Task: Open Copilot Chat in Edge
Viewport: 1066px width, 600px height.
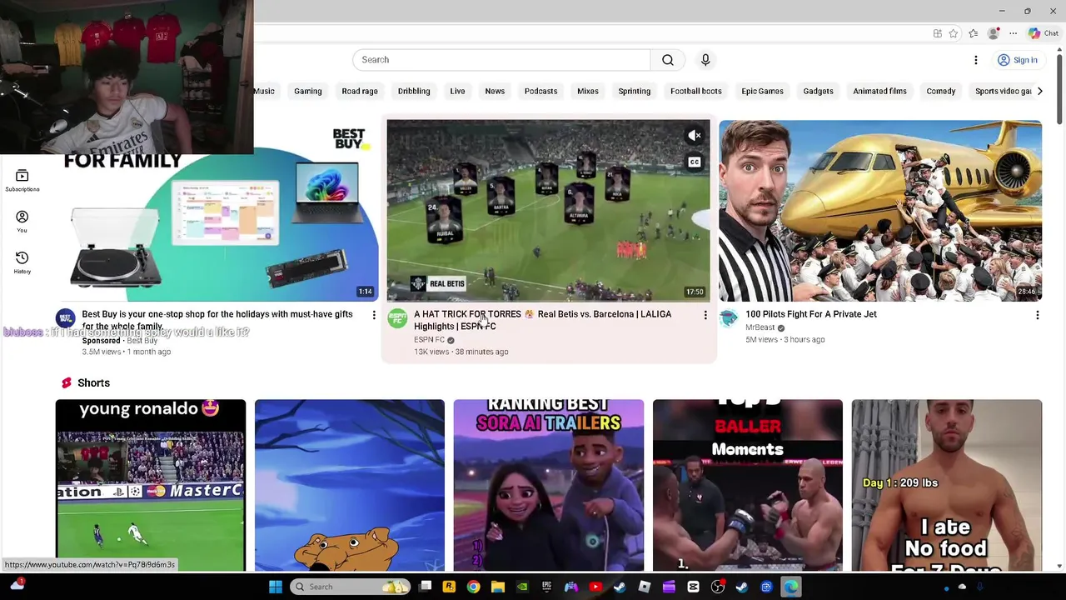Action: (1044, 33)
